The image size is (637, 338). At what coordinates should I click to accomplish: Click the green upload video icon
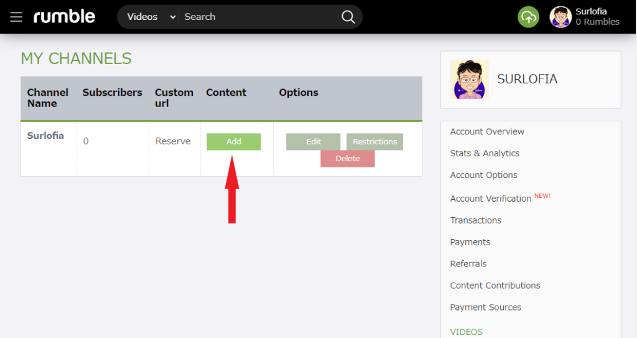(528, 17)
